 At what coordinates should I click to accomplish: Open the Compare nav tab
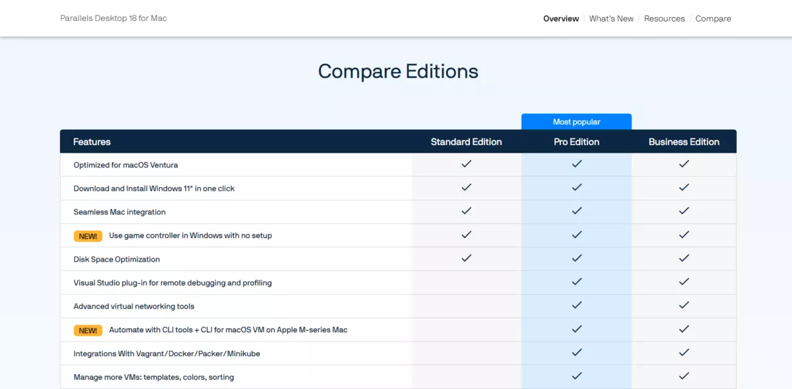click(x=713, y=18)
